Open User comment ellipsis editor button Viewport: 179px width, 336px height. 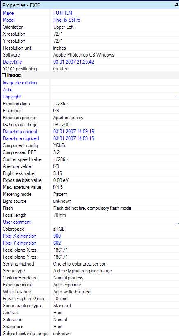click(177, 222)
